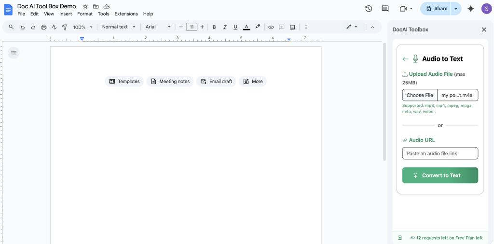
Task: Open the Edit menu
Action: pos(34,14)
